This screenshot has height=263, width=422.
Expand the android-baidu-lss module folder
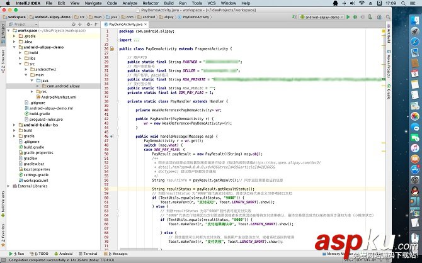(14, 125)
